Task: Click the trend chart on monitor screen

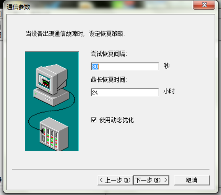Action: click(46, 83)
